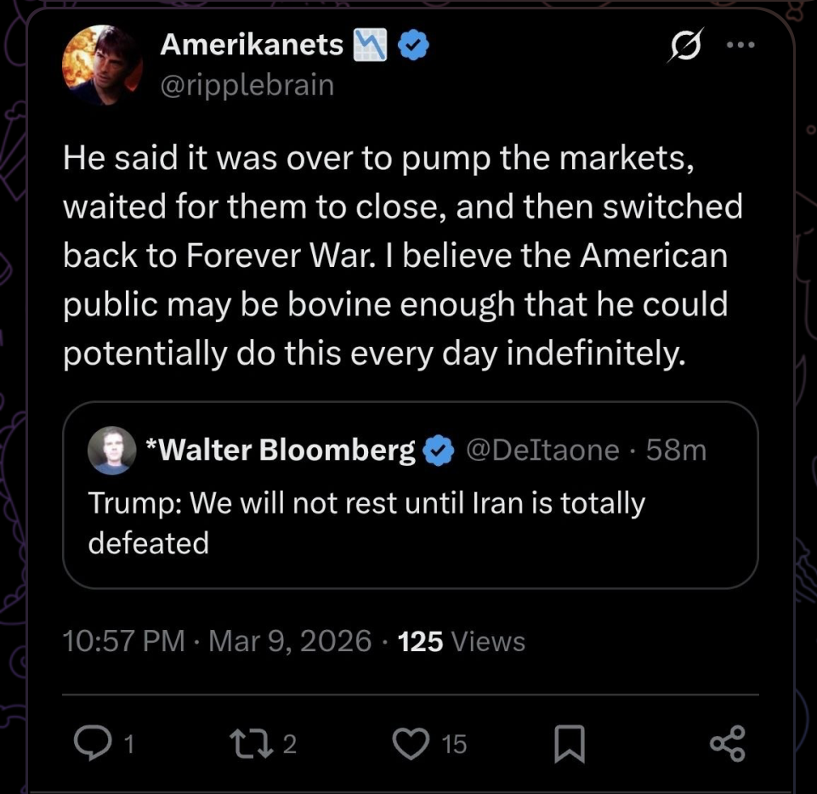Image resolution: width=817 pixels, height=794 pixels.
Task: Click the 58m timestamp on quoted post
Action: (676, 450)
